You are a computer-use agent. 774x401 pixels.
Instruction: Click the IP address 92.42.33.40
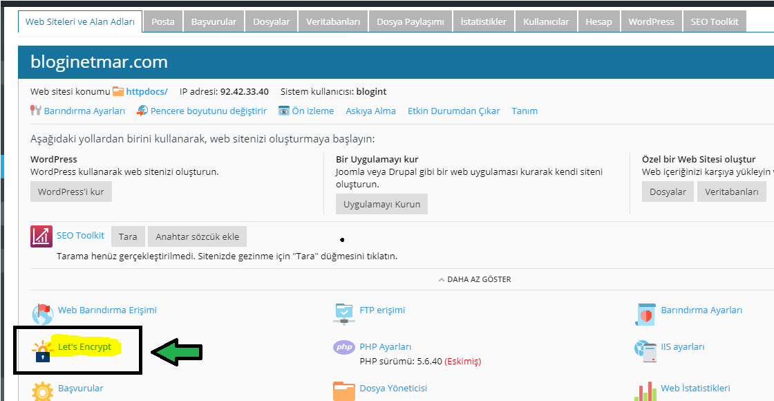tap(245, 91)
